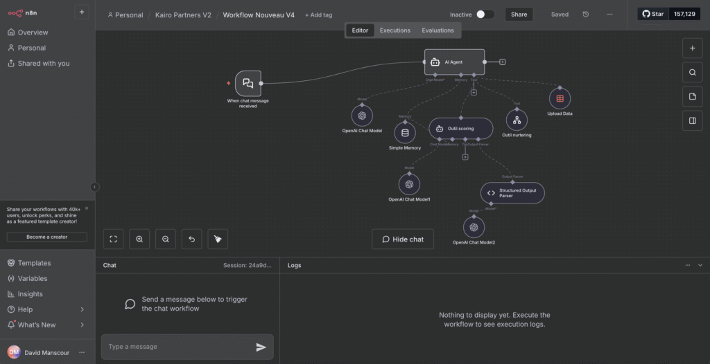Click the zoom in magnifier icon
This screenshot has width=710, height=364.
(139, 239)
